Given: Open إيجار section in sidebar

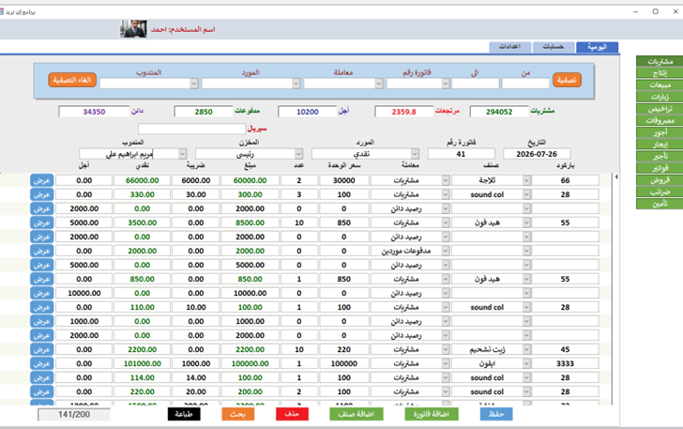Looking at the screenshot, I should click(660, 145).
